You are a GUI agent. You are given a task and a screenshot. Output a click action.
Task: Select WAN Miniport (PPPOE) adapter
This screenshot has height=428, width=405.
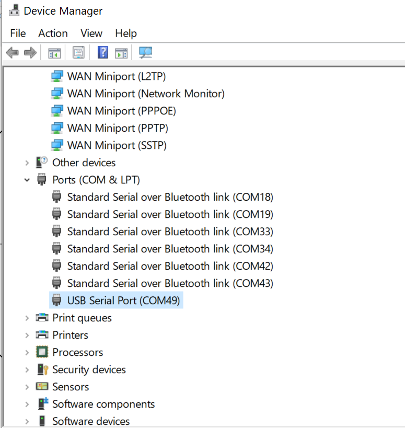pyautogui.click(x=113, y=111)
